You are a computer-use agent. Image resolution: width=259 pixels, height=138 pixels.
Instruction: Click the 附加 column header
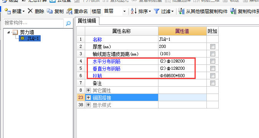coord(213,31)
